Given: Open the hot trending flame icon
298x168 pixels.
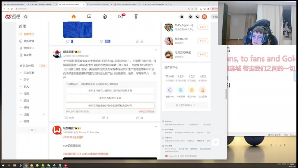Looking at the screenshot, I should [x=105, y=16].
